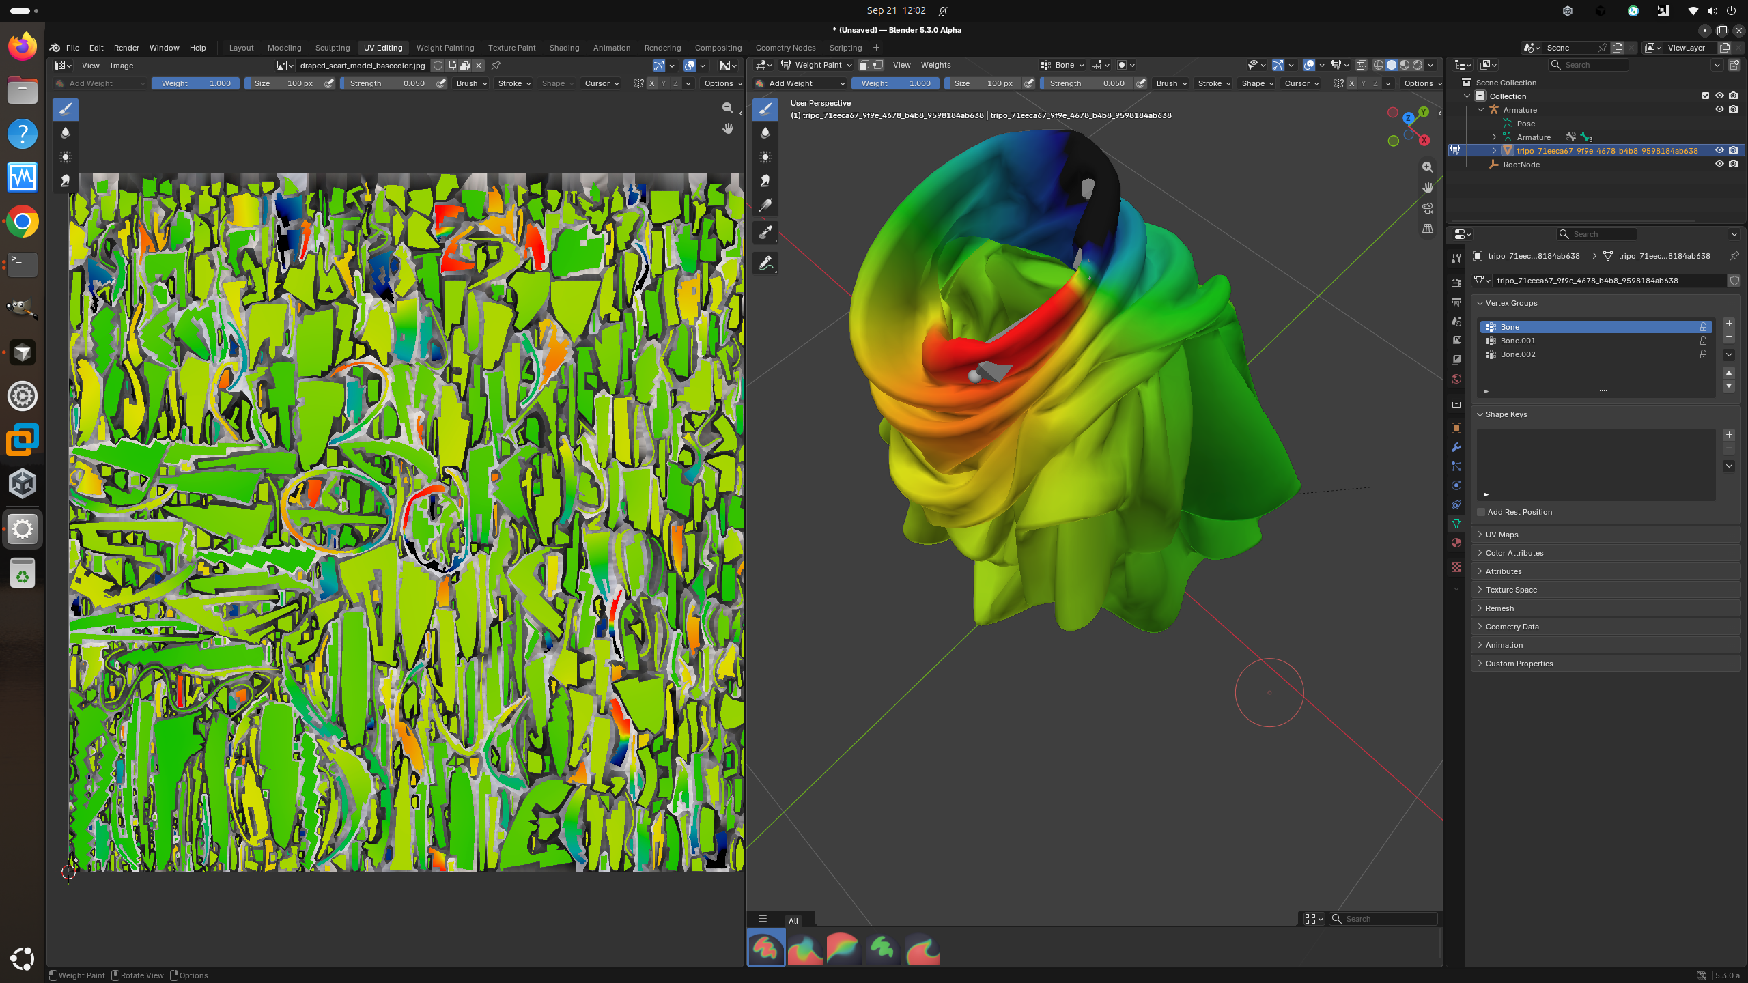Image resolution: width=1748 pixels, height=983 pixels.
Task: Open the Stroke dropdown in 3D viewport header
Action: [1214, 83]
